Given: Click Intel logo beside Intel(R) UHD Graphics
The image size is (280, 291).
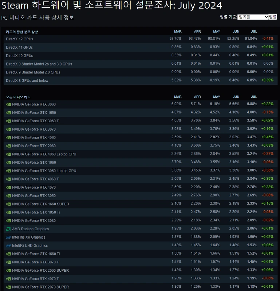Looking at the screenshot, I should tap(8, 246).
